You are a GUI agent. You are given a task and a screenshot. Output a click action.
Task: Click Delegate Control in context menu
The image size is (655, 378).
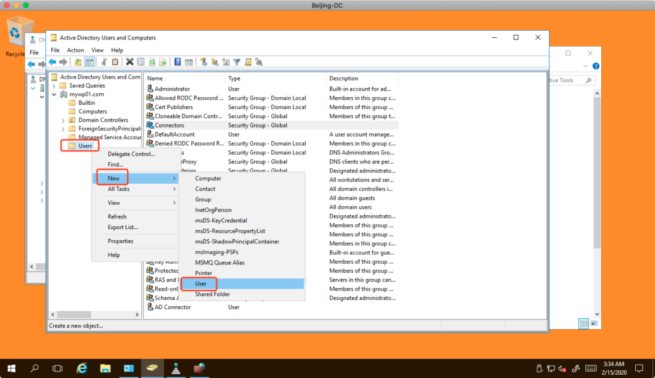[x=131, y=154]
